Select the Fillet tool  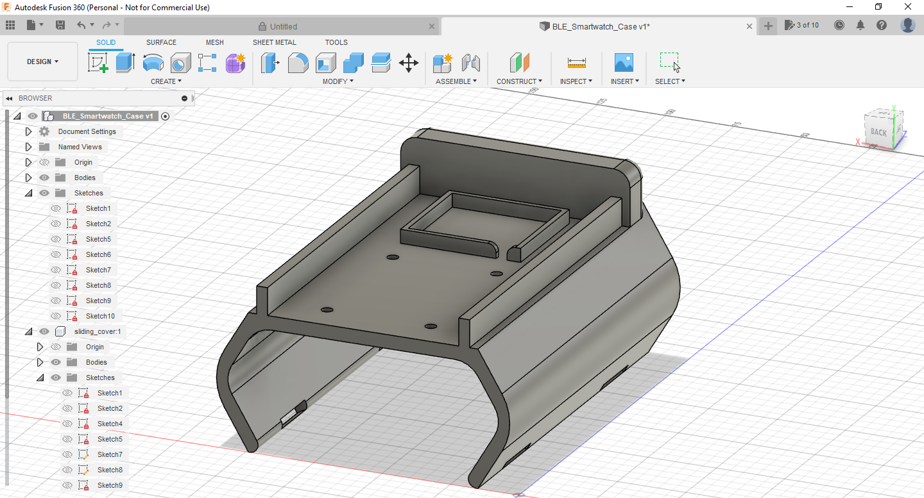click(x=298, y=63)
